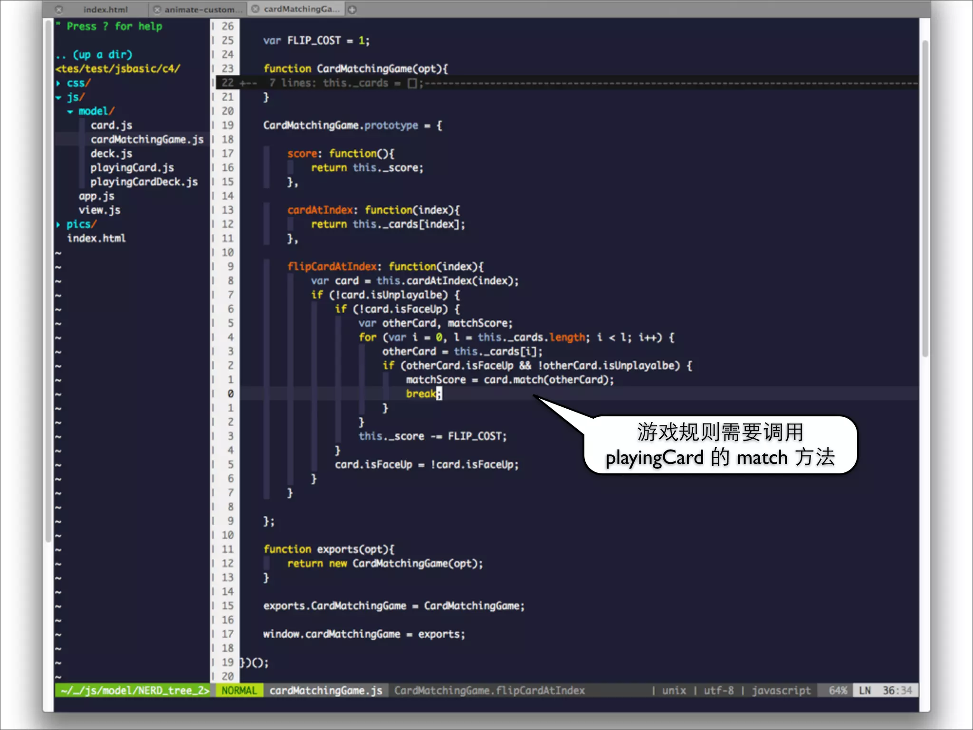Open index.html in the file tree
973x730 pixels.
point(96,239)
